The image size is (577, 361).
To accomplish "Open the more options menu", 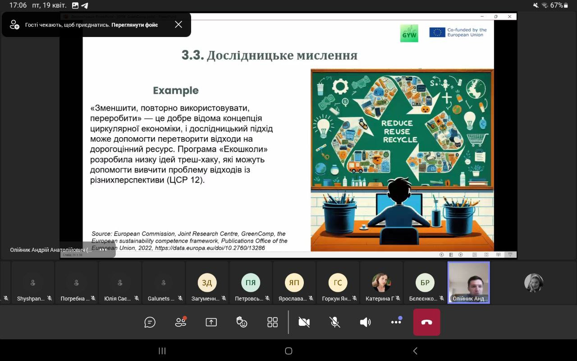I will [x=396, y=322].
